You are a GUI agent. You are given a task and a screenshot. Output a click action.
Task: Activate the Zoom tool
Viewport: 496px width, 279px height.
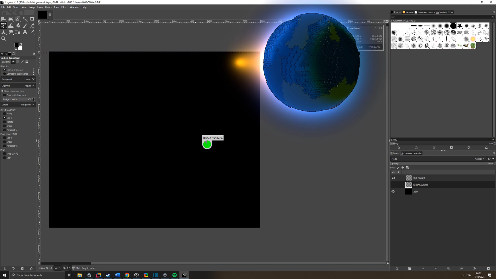(x=3, y=38)
